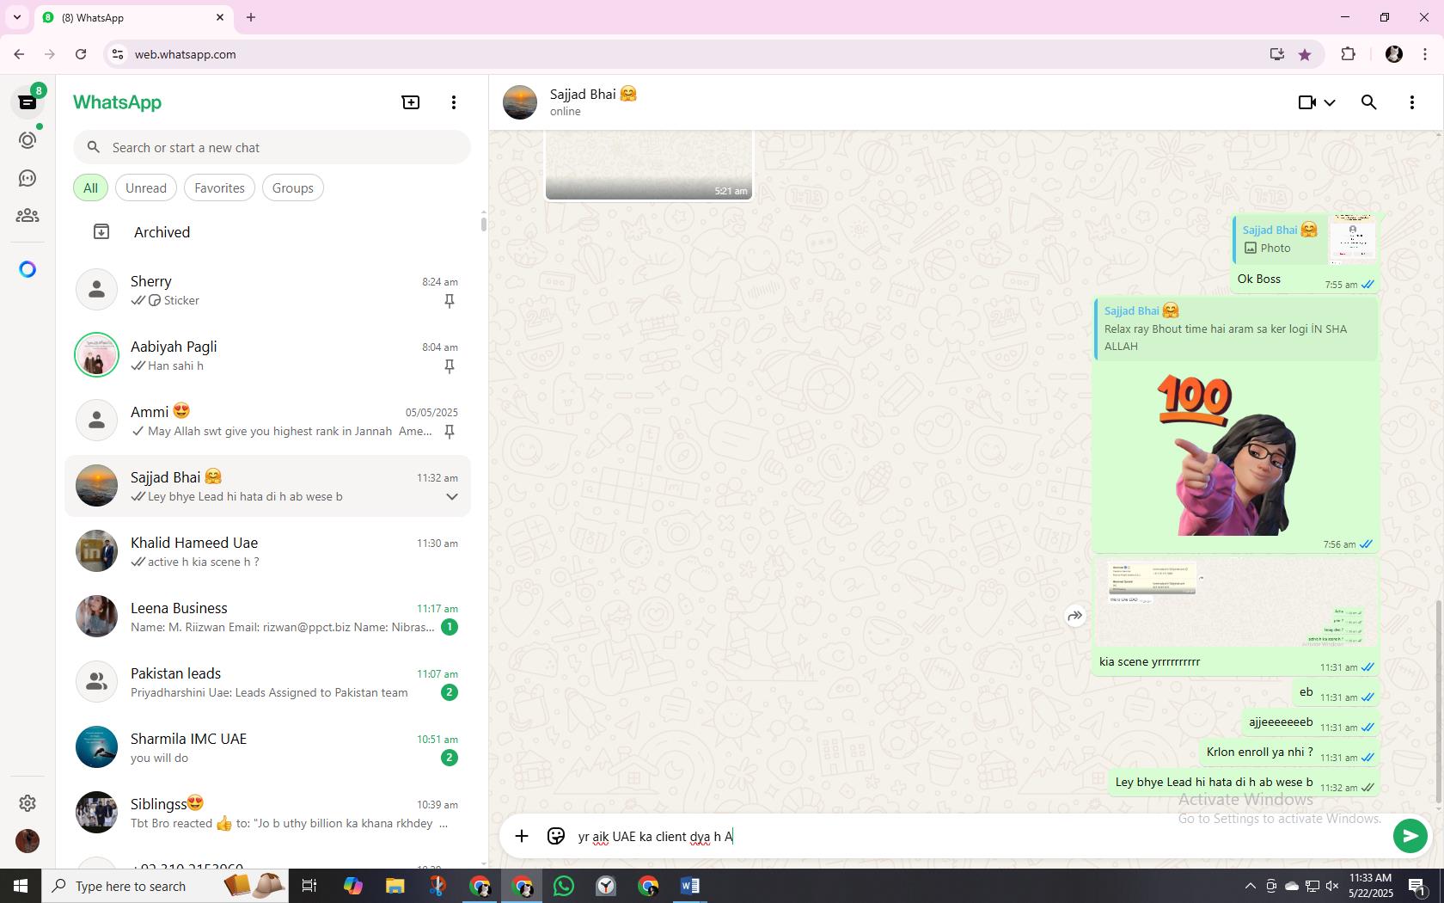
Task: Select the Unread filter tab
Action: (x=146, y=188)
